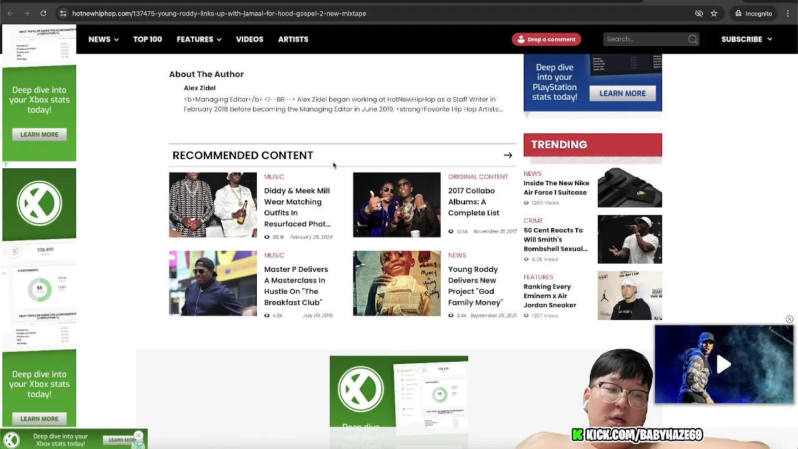Open Young Roddy God Family Money article
The image size is (798, 449).
pos(476,286)
